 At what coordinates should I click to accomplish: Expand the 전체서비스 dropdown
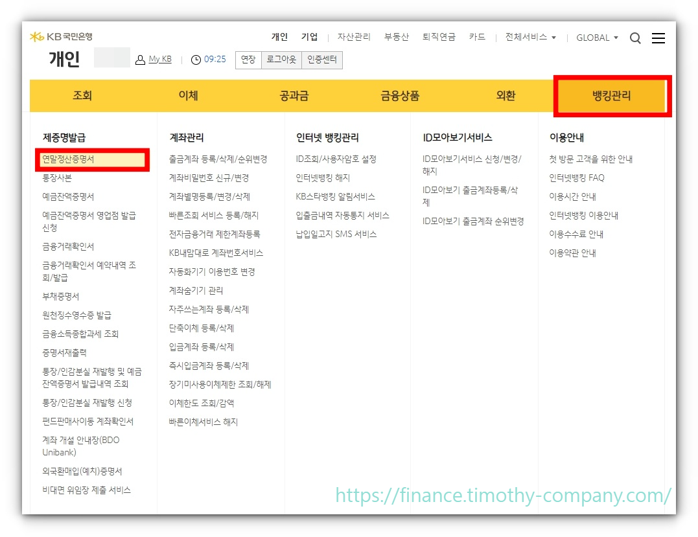pos(529,38)
